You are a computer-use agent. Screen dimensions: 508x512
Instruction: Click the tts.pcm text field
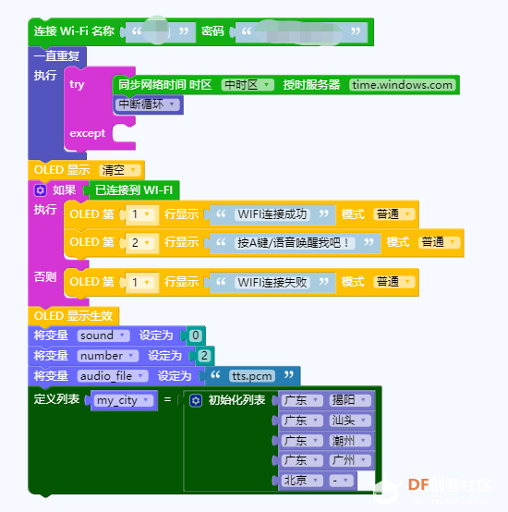(252, 376)
